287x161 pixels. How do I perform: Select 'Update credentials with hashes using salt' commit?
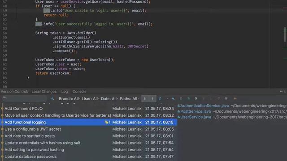pos(89,143)
